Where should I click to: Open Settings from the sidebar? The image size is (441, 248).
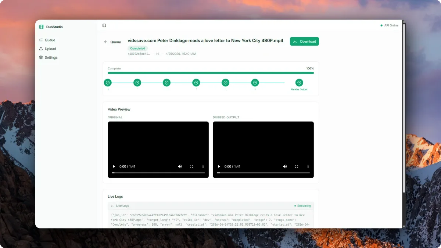coord(51,58)
